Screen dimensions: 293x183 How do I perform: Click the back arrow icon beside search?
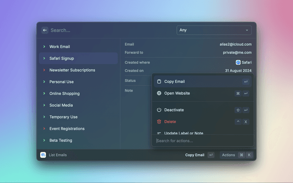(45, 30)
